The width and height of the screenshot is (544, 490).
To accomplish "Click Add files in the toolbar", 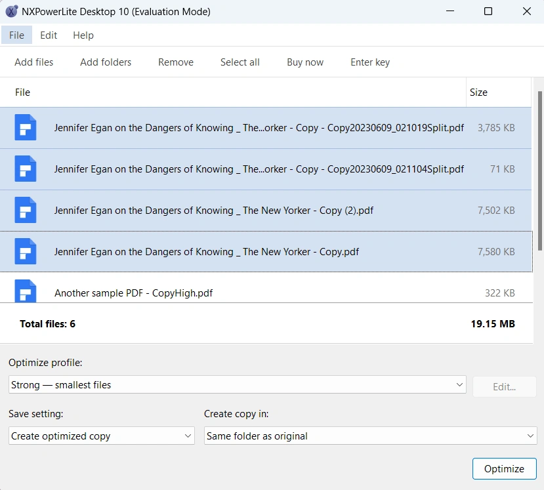I will click(x=34, y=62).
